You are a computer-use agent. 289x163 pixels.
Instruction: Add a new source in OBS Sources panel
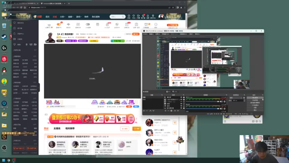coord(165,111)
